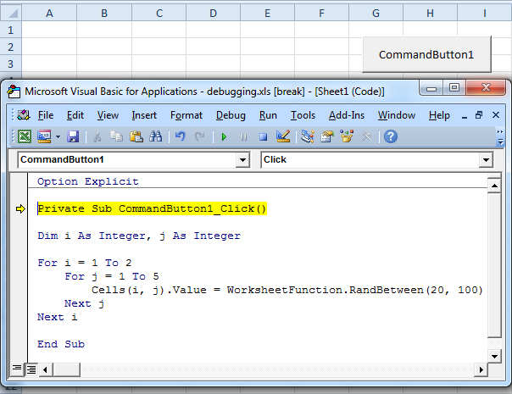Click the For i = 1 To 2 line

[x=84, y=263]
